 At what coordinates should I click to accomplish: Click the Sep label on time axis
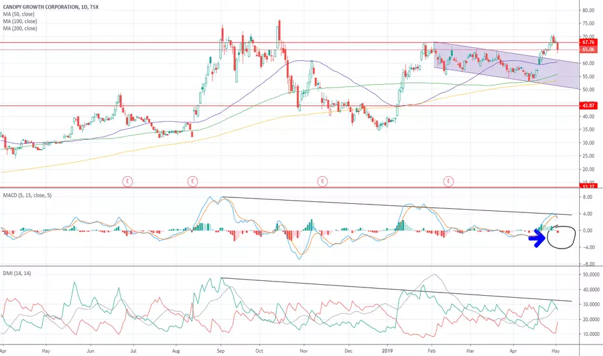[221, 351]
